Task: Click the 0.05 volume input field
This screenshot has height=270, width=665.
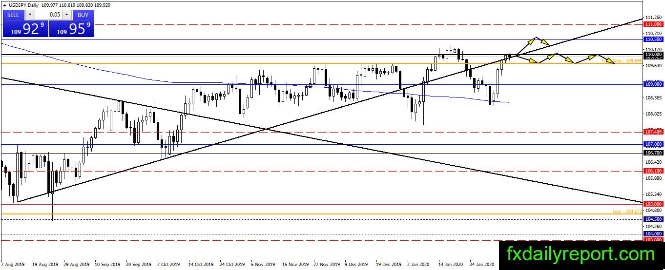Action: (x=48, y=15)
